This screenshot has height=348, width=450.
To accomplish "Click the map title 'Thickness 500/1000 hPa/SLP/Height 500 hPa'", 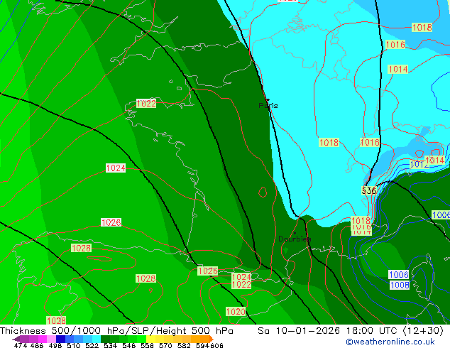I will tap(116, 331).
